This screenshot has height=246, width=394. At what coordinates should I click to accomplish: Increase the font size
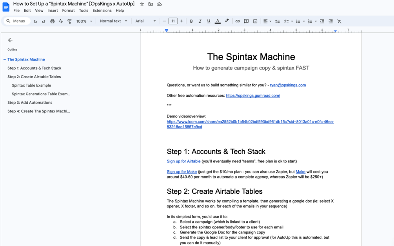point(182,21)
